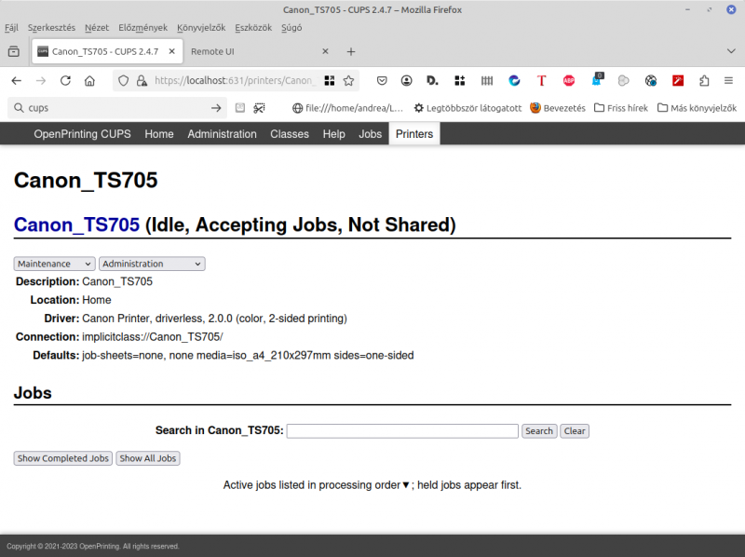Click the red T extension icon

(541, 81)
